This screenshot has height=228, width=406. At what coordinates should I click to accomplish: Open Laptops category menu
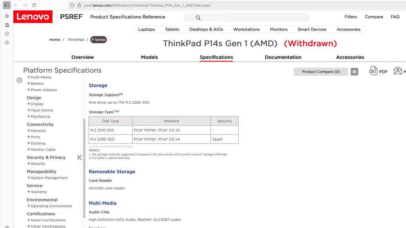(147, 29)
